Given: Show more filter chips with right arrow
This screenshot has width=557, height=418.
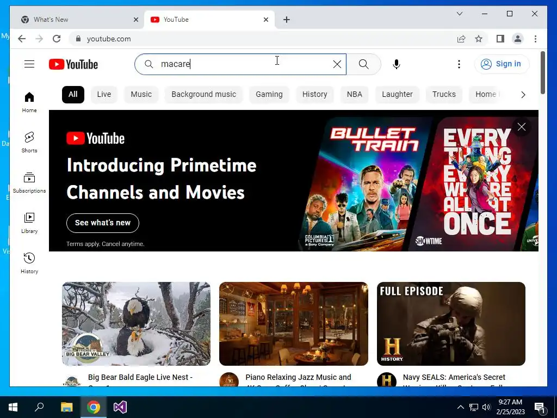Looking at the screenshot, I should pyautogui.click(x=523, y=95).
